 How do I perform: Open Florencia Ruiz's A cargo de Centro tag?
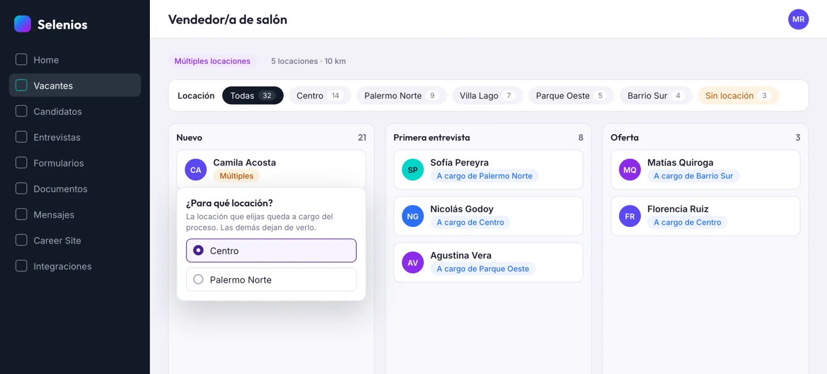tap(687, 222)
